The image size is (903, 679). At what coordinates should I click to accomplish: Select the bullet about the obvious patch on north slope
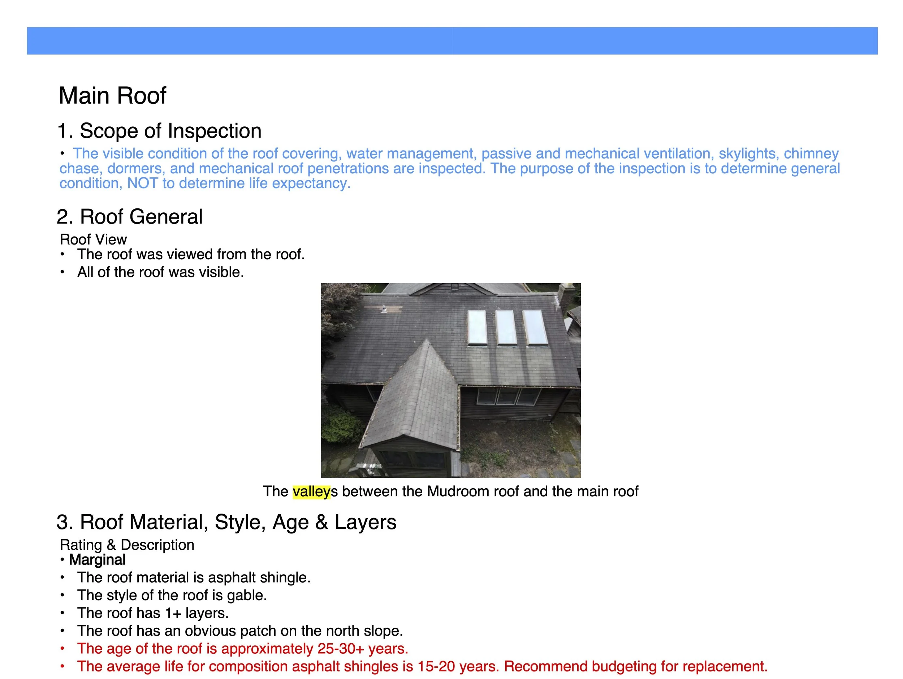[241, 630]
